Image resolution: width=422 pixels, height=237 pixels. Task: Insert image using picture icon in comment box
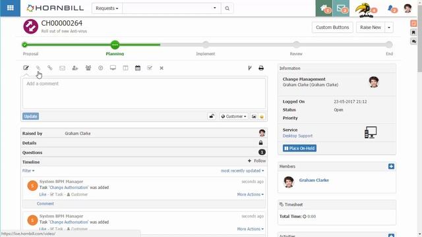(x=254, y=117)
